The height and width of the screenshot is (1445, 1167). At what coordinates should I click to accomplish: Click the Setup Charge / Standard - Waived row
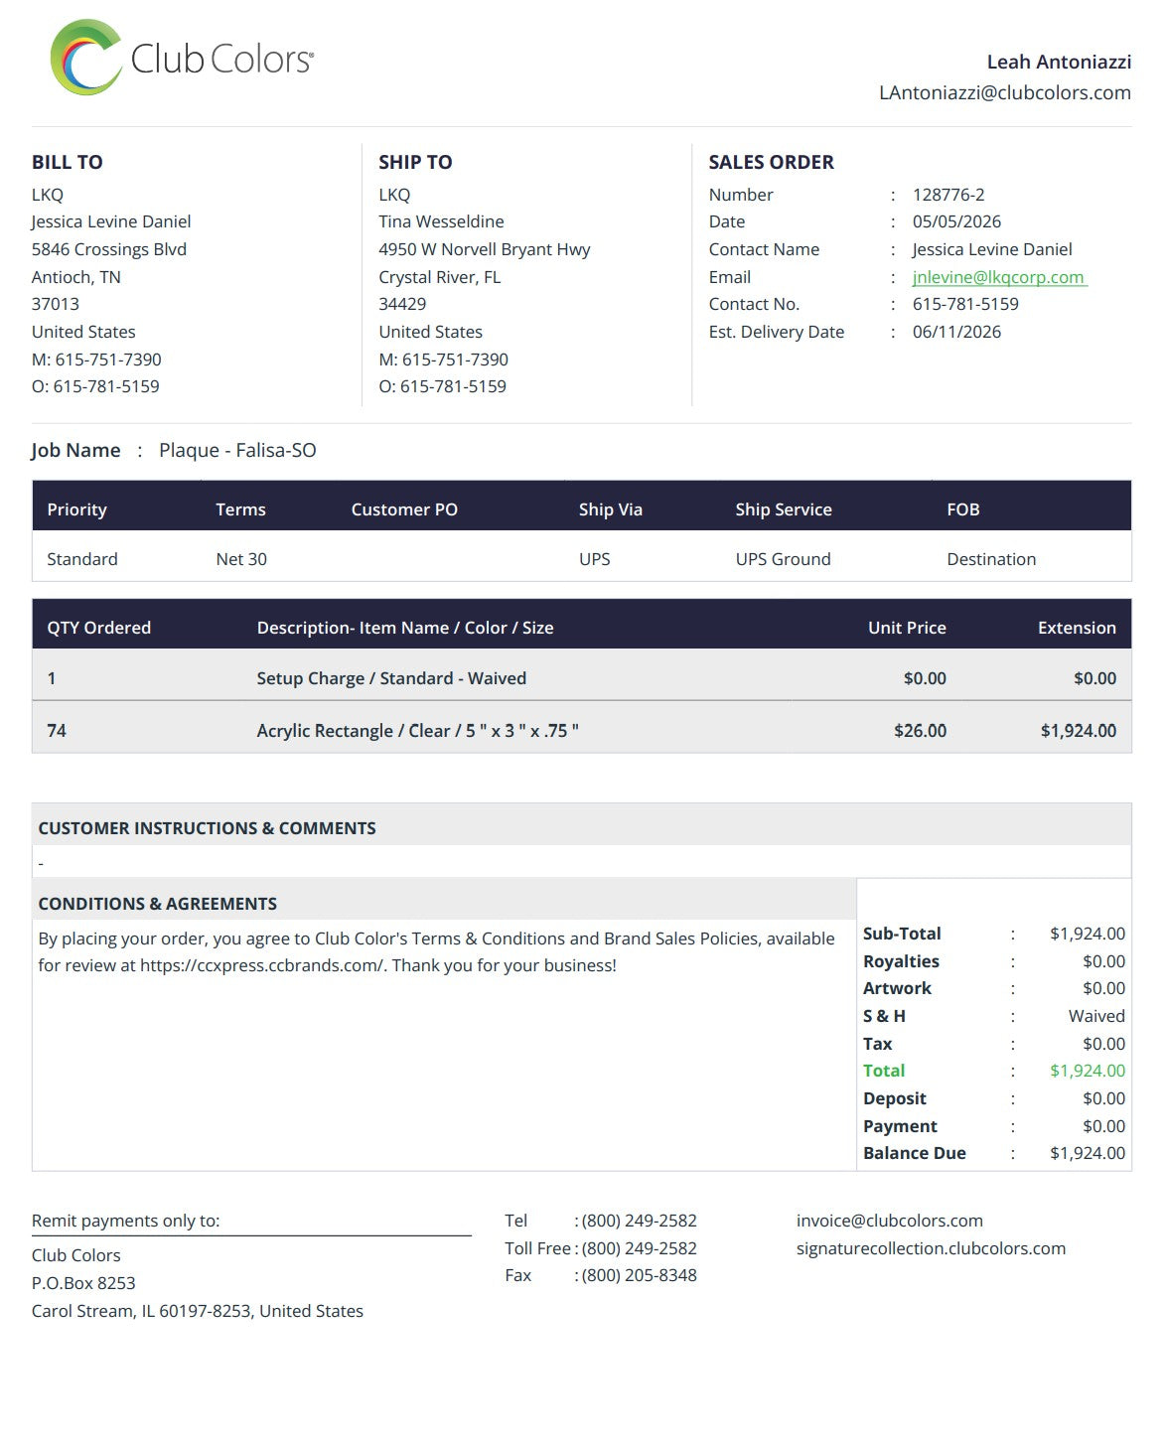click(x=582, y=678)
